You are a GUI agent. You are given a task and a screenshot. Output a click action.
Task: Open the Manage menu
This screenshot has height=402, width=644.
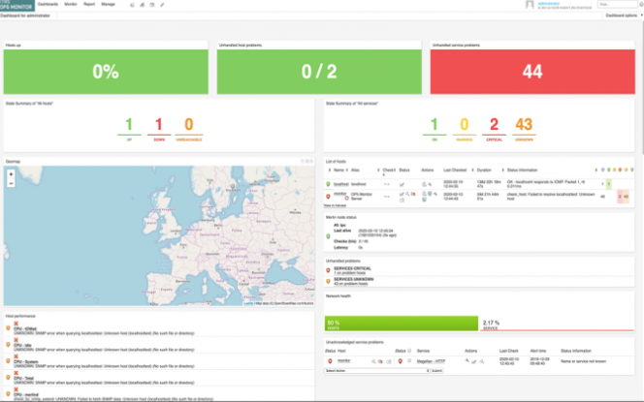pyautogui.click(x=108, y=5)
